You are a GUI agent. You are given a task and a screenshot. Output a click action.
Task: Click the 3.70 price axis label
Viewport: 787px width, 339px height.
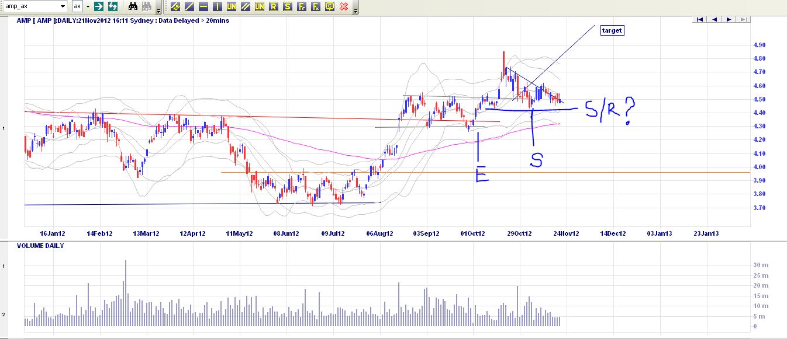760,208
